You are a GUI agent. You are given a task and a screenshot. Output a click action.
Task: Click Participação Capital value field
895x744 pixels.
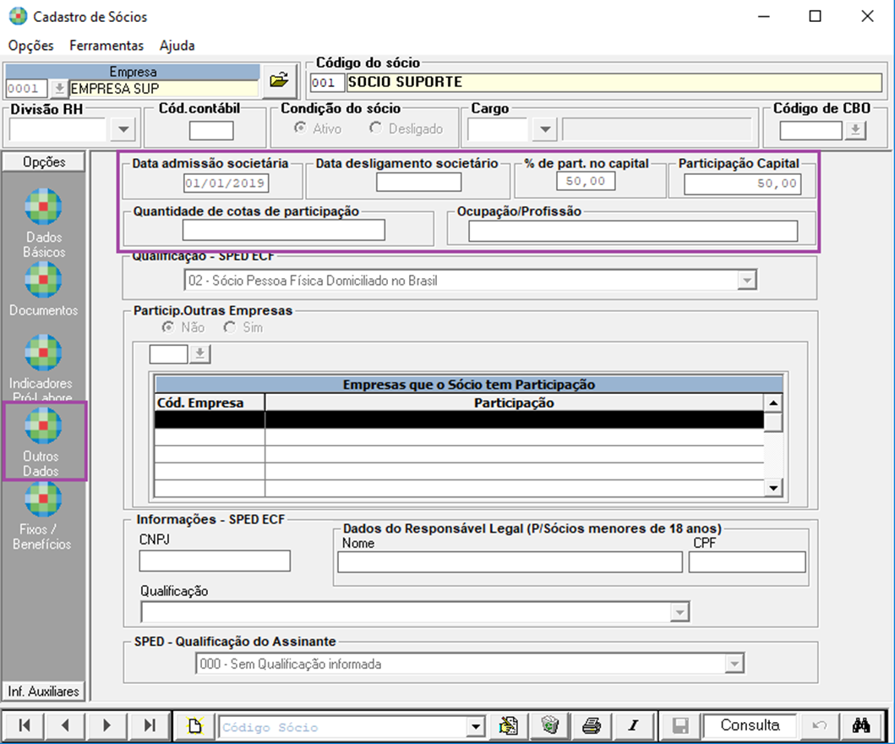743,183
